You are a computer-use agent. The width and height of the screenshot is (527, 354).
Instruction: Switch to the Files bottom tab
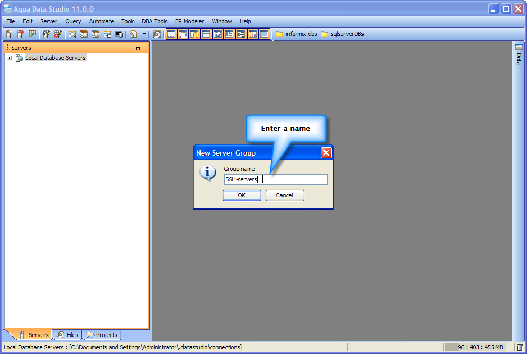[68, 335]
